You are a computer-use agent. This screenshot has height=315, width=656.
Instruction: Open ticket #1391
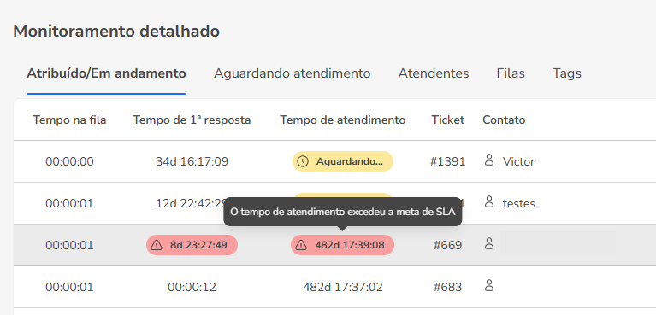[x=447, y=161]
